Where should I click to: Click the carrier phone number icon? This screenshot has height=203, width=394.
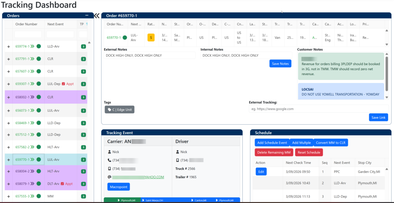click(x=109, y=160)
